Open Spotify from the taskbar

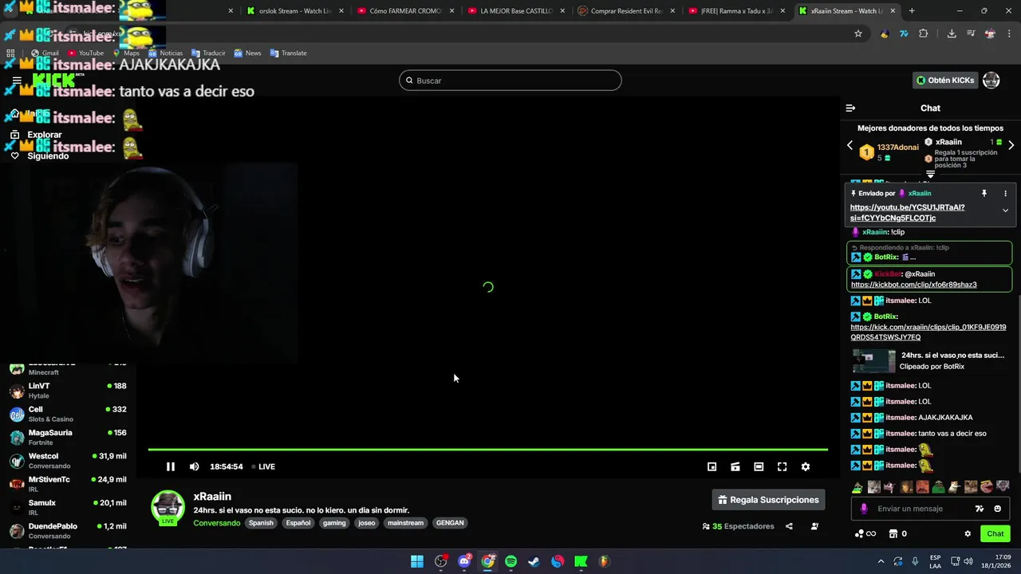(510, 561)
